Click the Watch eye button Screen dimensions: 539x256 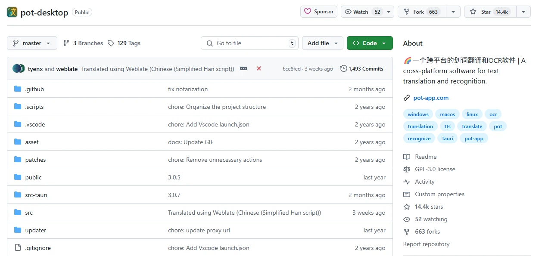click(362, 12)
